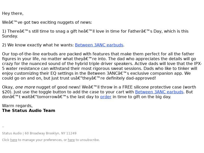Click the "$20" price text

(6, 92)
